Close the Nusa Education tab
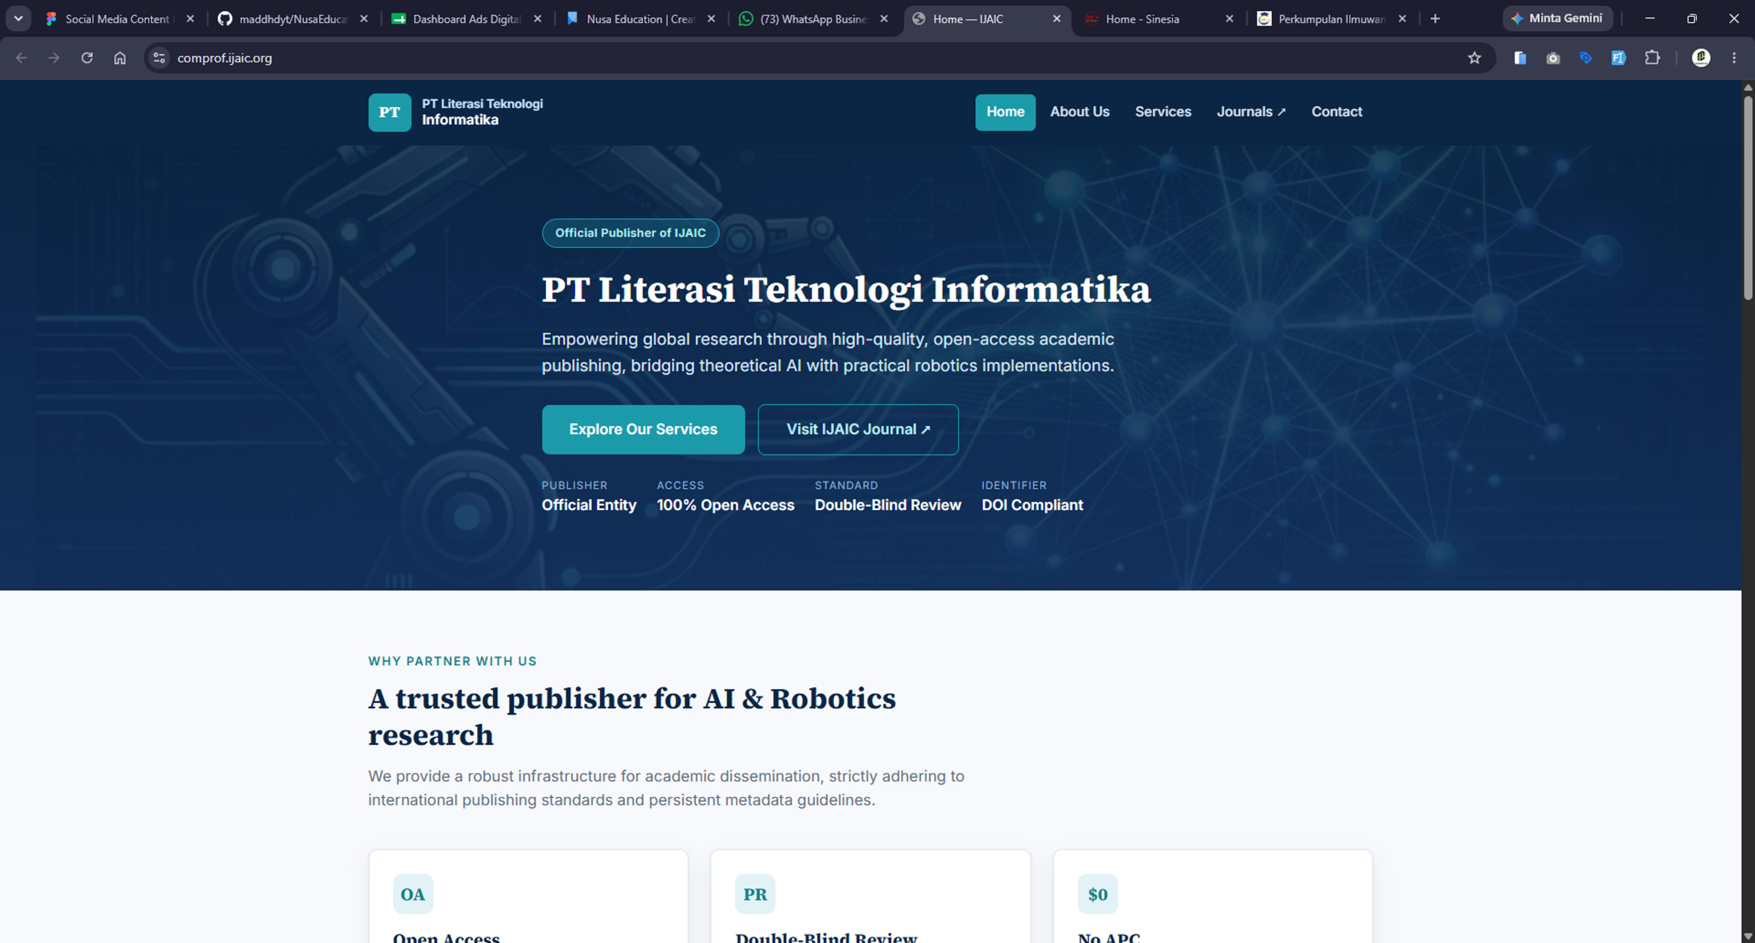Viewport: 1755px width, 943px height. (x=711, y=19)
